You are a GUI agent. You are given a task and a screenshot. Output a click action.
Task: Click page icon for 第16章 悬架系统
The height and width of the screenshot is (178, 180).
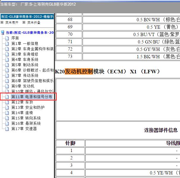(x=7, y=124)
